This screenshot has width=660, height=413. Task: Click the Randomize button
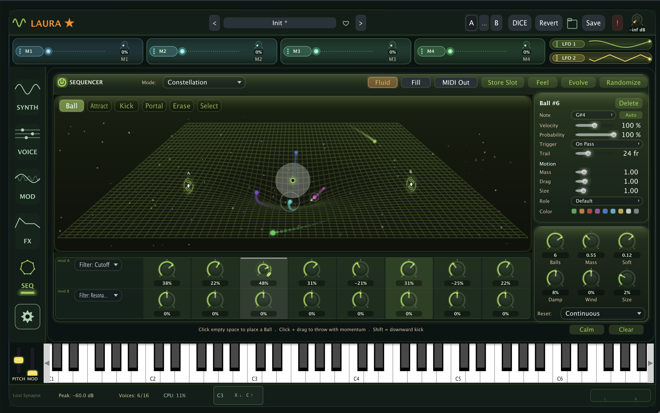(x=623, y=82)
